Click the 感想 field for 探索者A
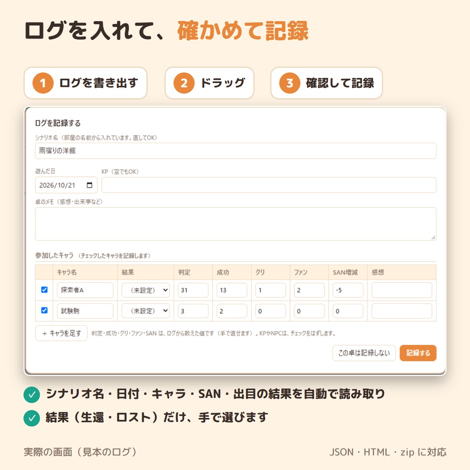The width and height of the screenshot is (470, 470). [402, 290]
